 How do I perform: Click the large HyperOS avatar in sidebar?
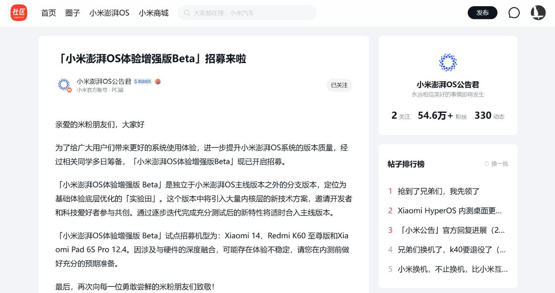(448, 63)
